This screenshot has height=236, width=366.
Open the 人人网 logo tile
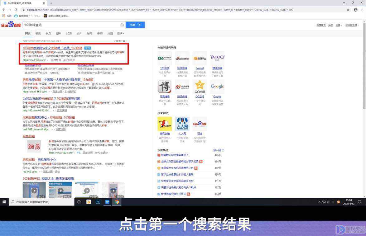[x=182, y=124]
